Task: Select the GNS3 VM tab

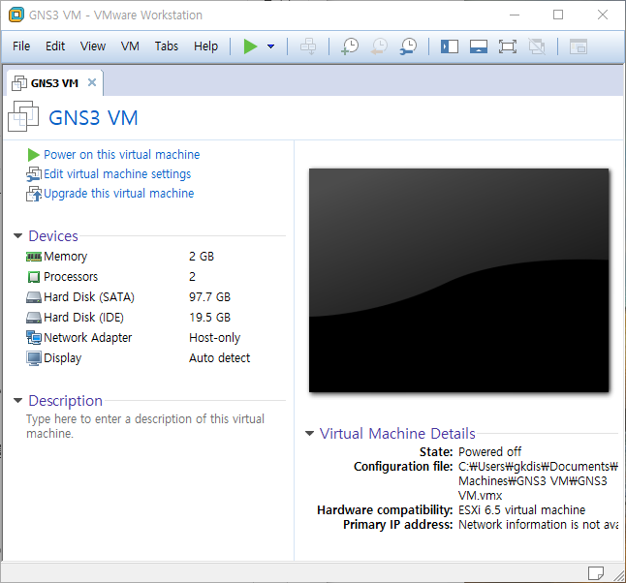Action: pos(54,83)
